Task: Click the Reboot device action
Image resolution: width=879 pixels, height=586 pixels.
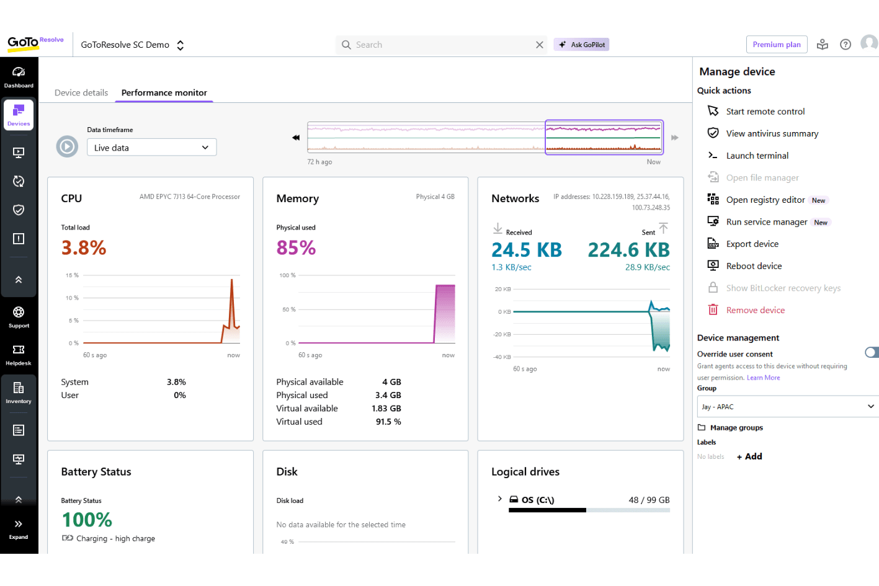Action: pyautogui.click(x=754, y=266)
